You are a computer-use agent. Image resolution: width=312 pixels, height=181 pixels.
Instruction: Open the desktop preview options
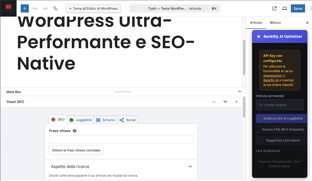click(285, 8)
